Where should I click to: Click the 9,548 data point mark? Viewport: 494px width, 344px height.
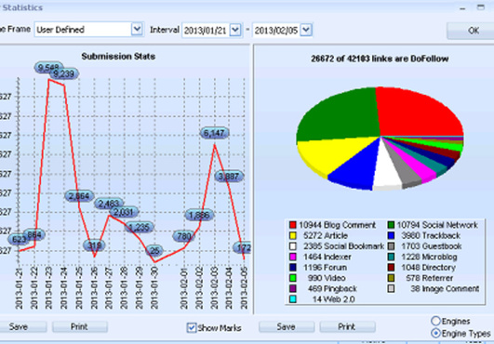pyautogui.click(x=48, y=67)
